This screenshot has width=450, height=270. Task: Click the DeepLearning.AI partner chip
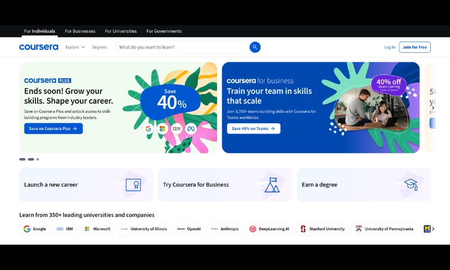[x=269, y=229]
